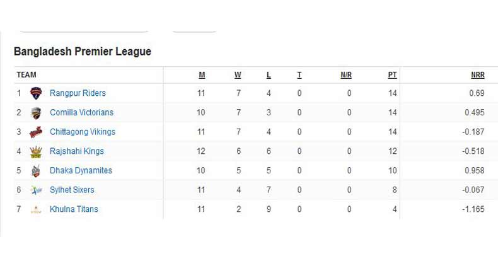Sort table by PT points header
This screenshot has height=268, width=498.
[392, 75]
